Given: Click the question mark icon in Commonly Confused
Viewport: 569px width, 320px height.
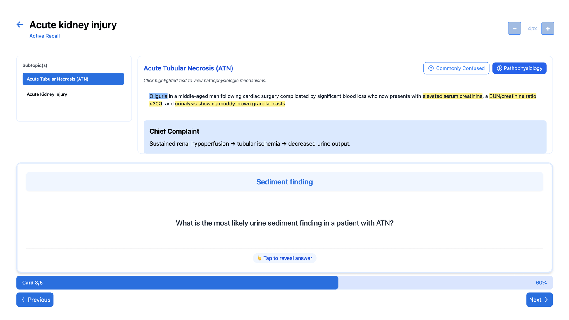Looking at the screenshot, I should point(431,68).
